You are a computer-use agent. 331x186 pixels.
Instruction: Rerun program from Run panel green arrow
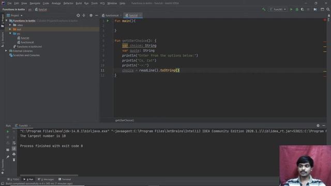point(8,132)
